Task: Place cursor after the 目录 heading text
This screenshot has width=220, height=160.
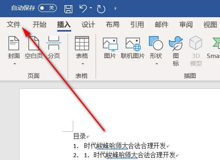Action: point(86,136)
